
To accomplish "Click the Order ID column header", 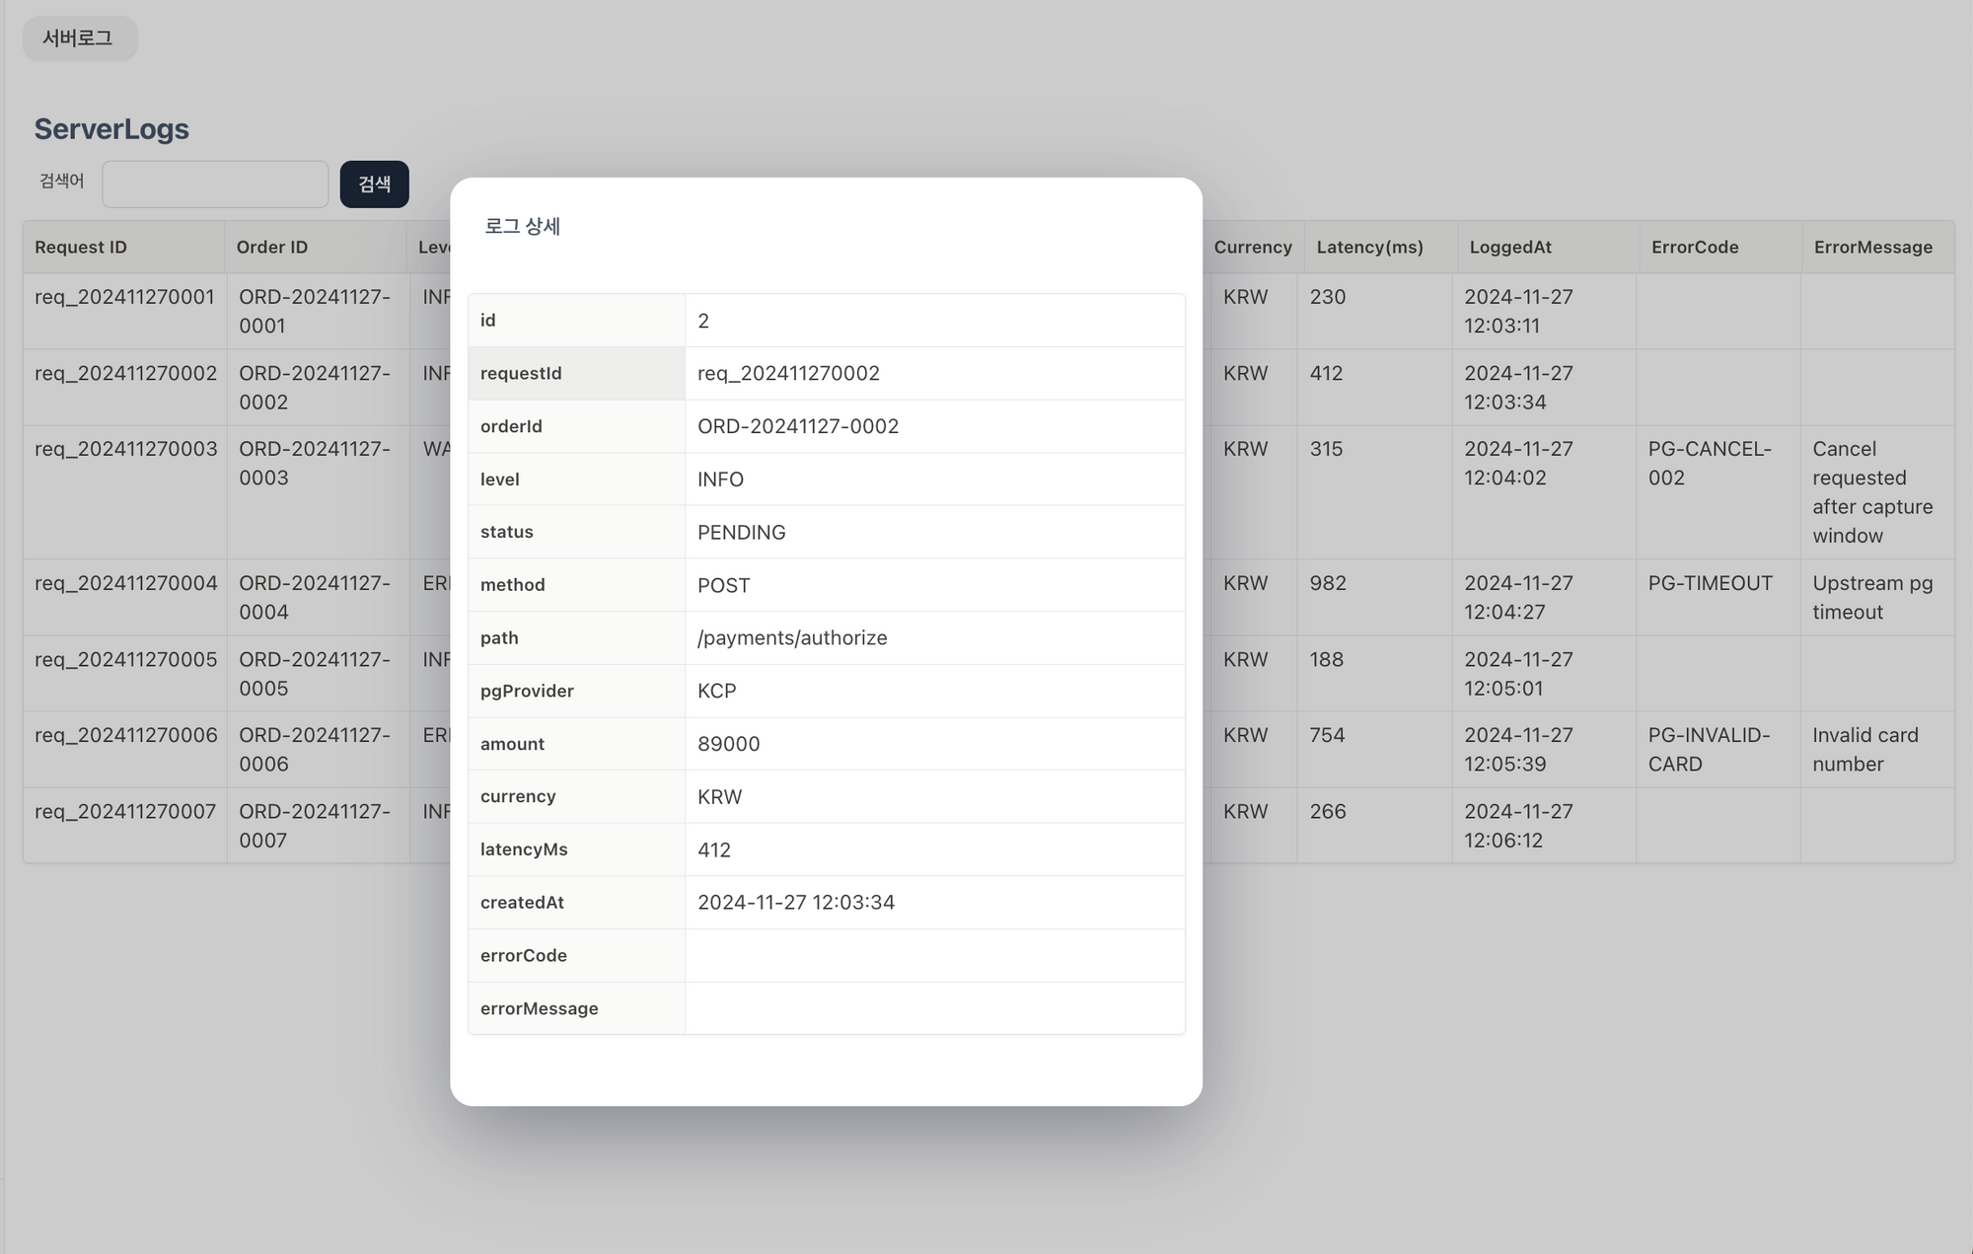I will (x=272, y=247).
